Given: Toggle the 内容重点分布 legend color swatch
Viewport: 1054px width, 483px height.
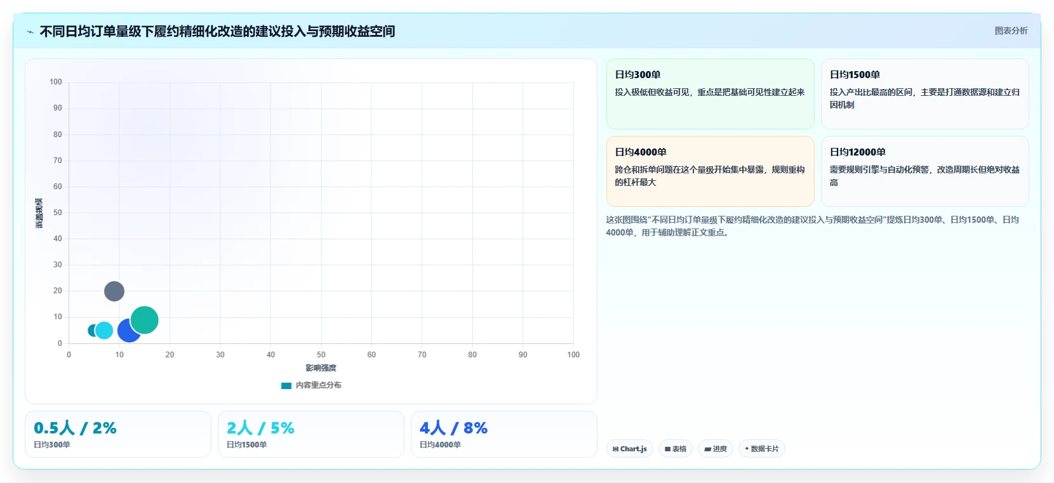Looking at the screenshot, I should coord(286,385).
